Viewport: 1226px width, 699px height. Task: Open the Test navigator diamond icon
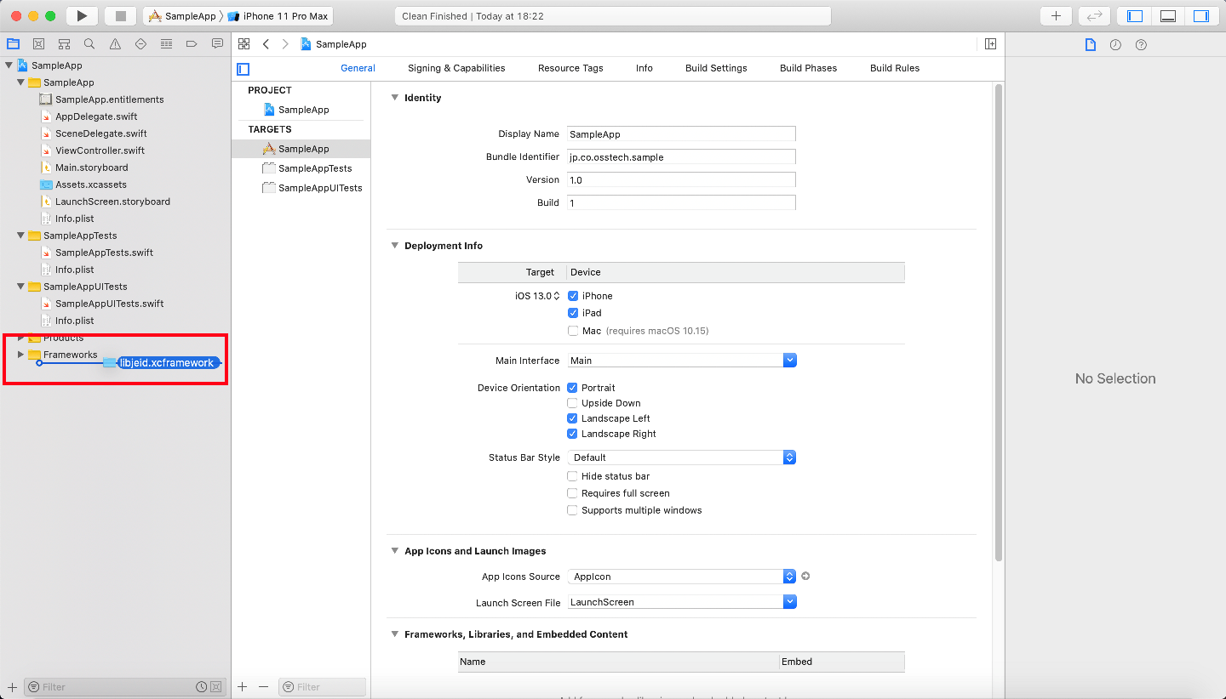click(140, 44)
